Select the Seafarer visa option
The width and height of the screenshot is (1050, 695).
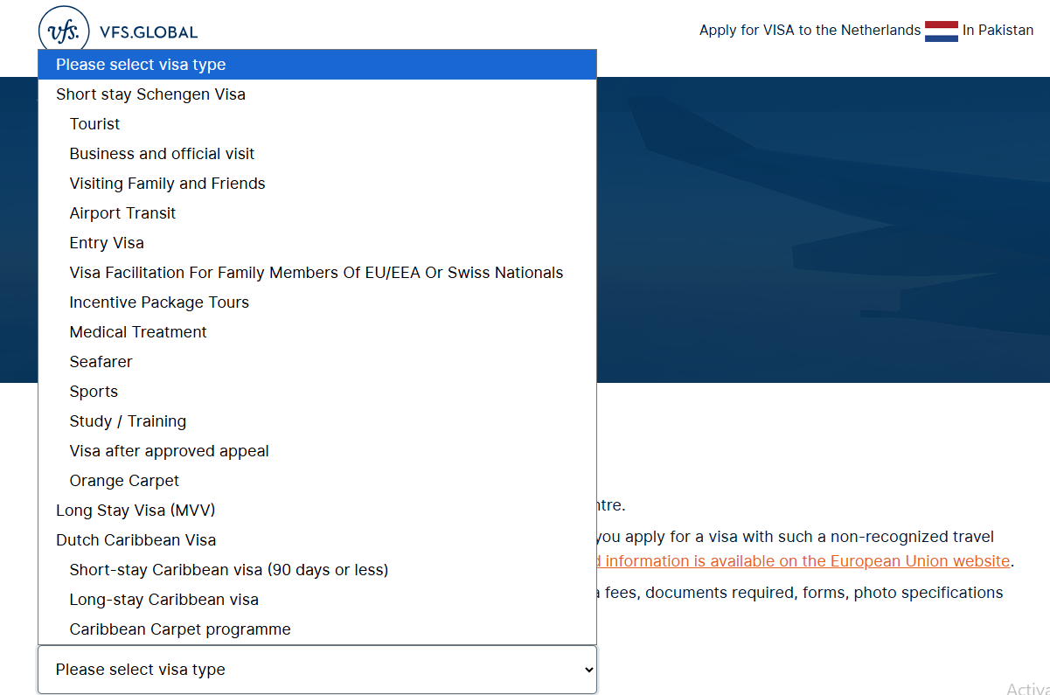pos(317,362)
